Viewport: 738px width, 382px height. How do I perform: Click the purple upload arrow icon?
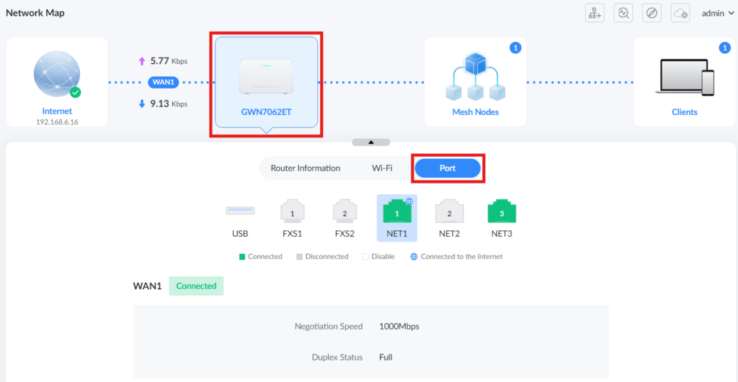[142, 61]
